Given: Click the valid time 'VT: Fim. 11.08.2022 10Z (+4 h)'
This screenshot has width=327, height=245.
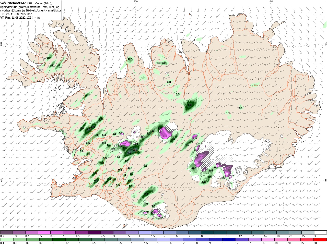Looking at the screenshot, I should (20, 18).
